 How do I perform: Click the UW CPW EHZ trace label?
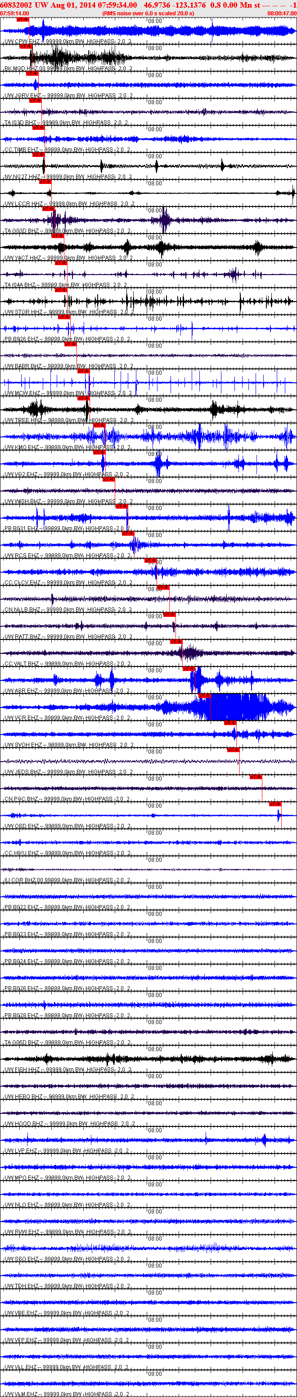(x=67, y=41)
